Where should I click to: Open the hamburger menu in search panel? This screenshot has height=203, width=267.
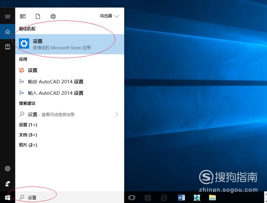(7, 17)
